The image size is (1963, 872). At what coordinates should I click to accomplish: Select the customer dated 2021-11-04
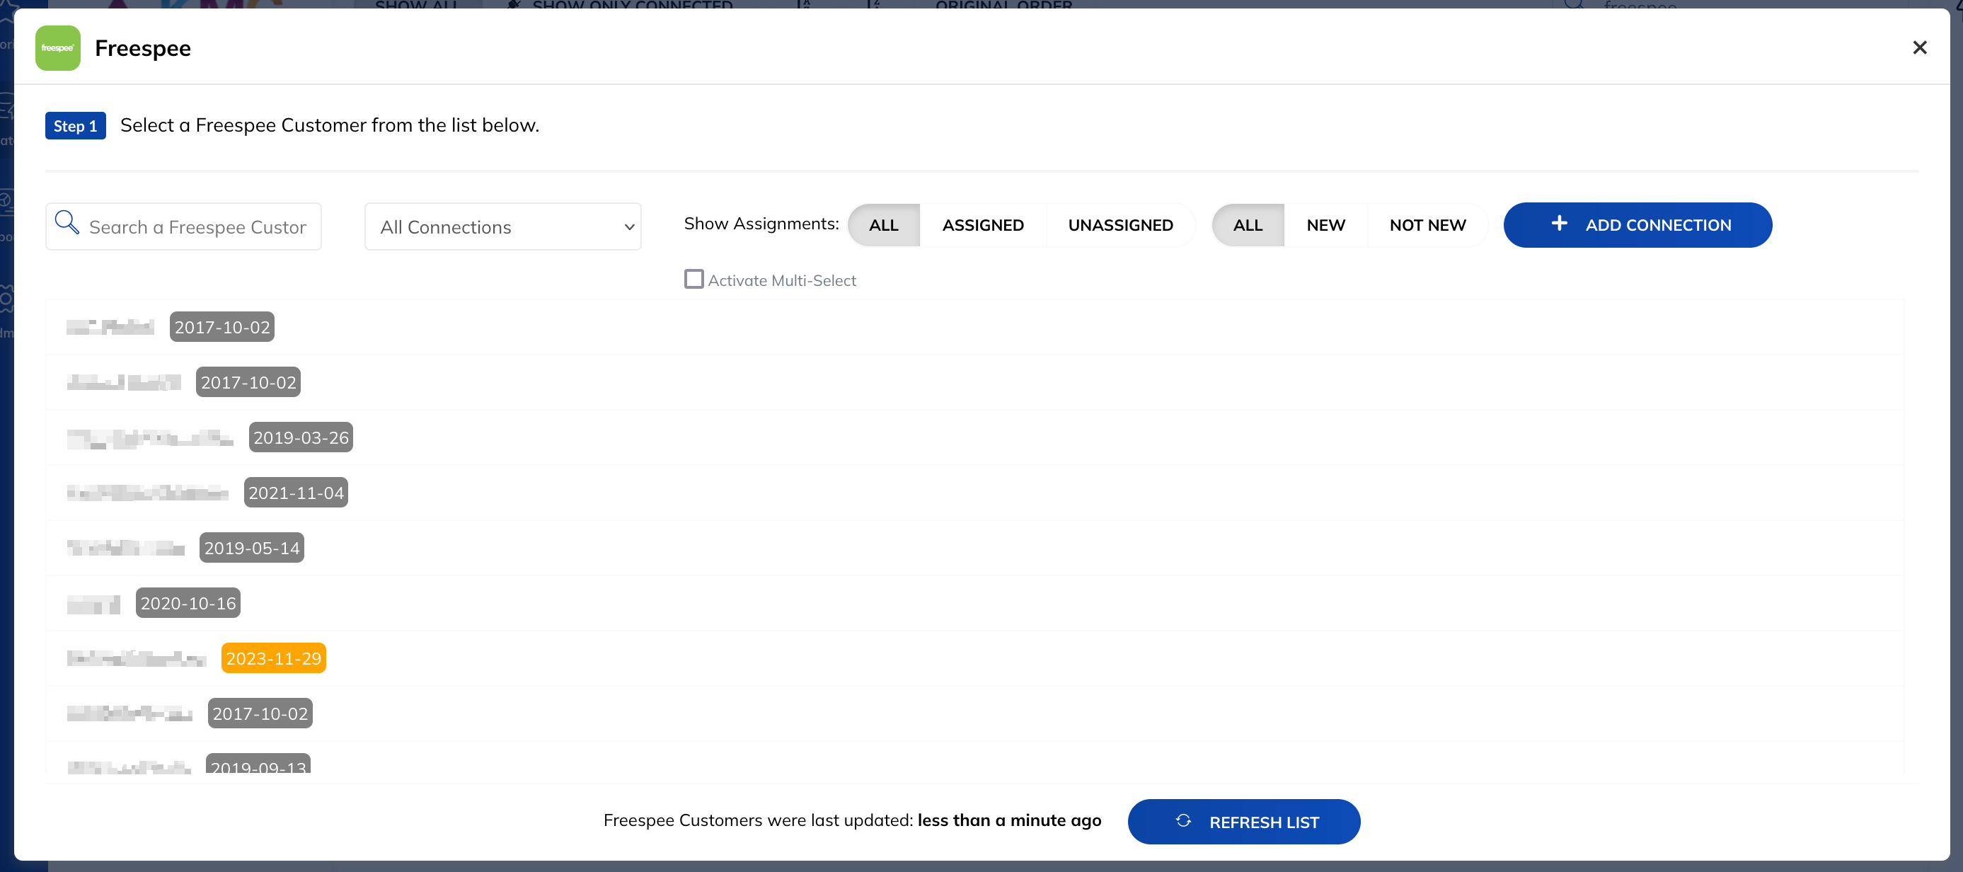coord(296,492)
